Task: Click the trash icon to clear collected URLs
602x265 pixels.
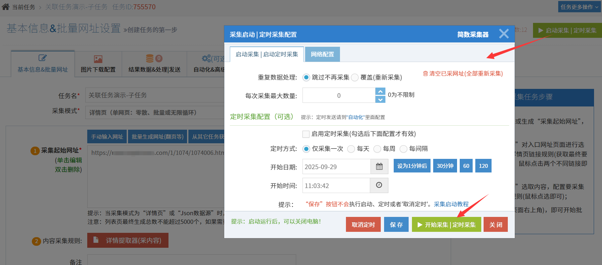Action: (425, 74)
